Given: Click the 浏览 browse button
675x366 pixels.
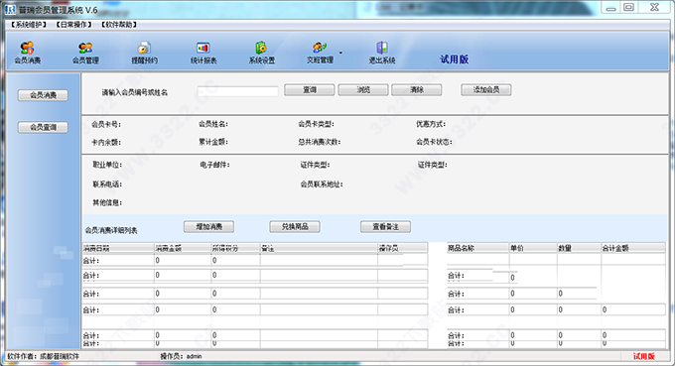Looking at the screenshot, I should [x=363, y=90].
